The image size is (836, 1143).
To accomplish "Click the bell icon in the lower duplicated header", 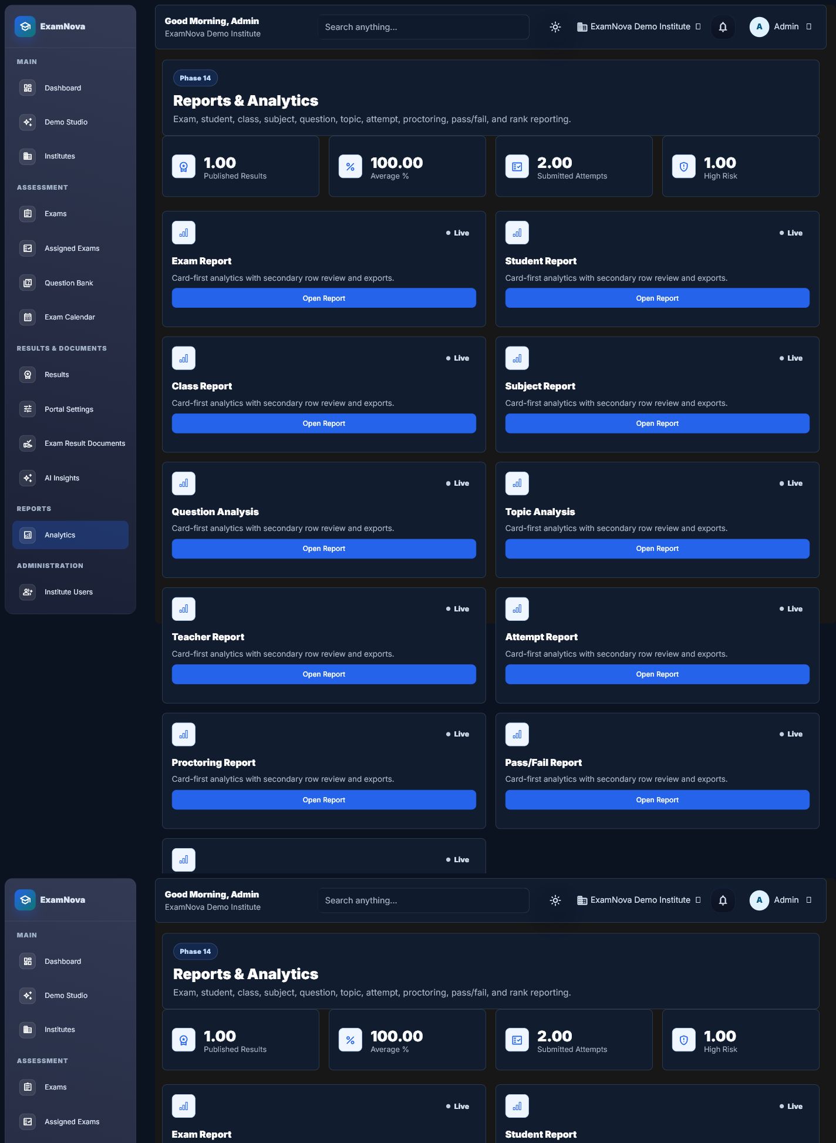I will point(723,900).
